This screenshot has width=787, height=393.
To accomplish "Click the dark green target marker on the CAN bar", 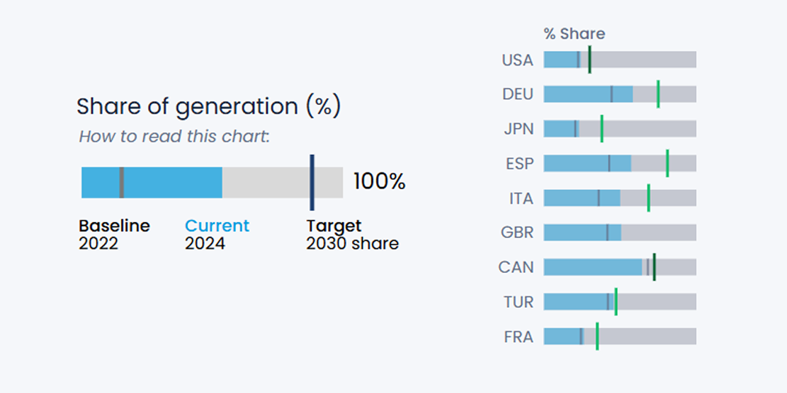I will [654, 267].
